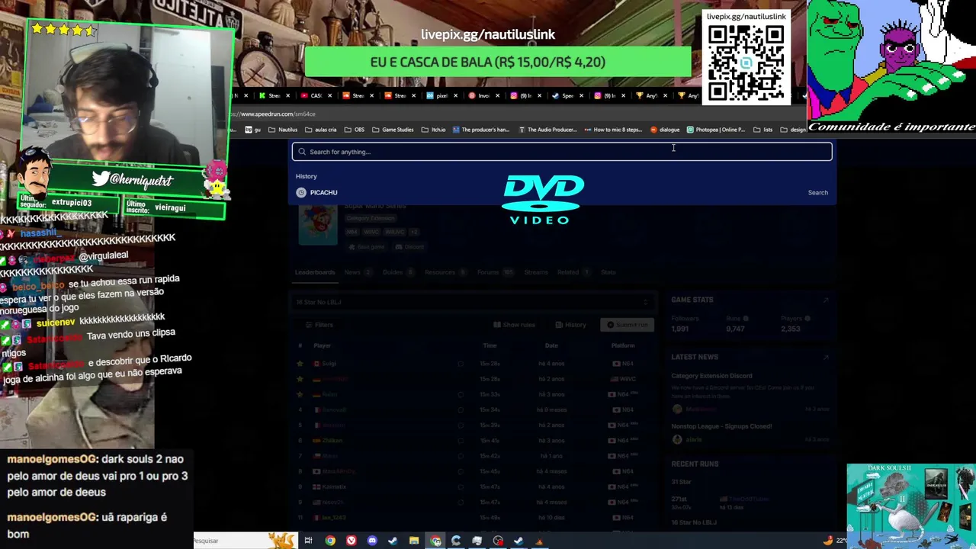Open 'The Audio Producer...' bookmark
This screenshot has height=549, width=976.
[547, 130]
